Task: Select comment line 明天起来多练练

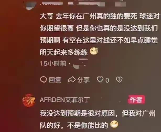Action: click(64, 52)
